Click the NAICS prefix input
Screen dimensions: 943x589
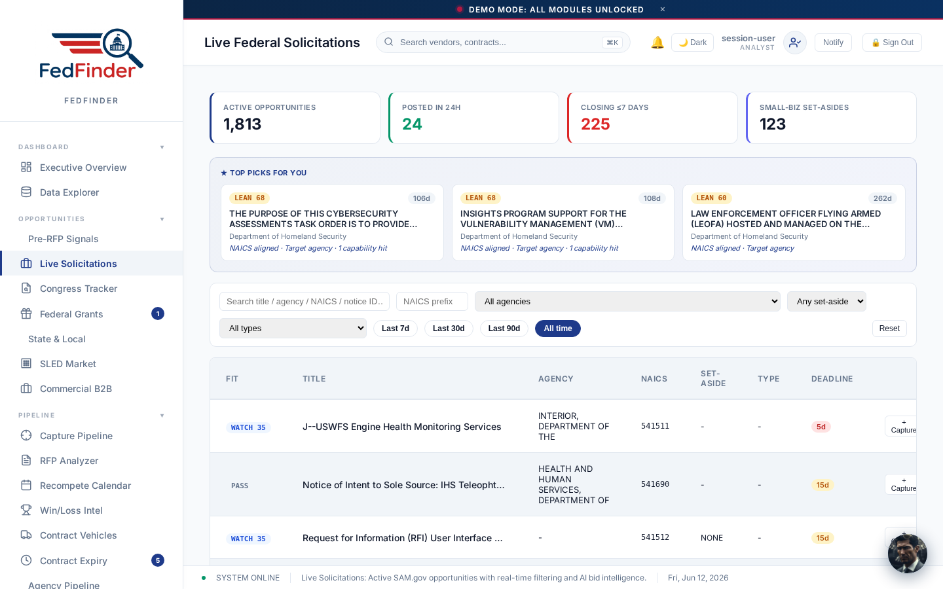[x=432, y=301]
